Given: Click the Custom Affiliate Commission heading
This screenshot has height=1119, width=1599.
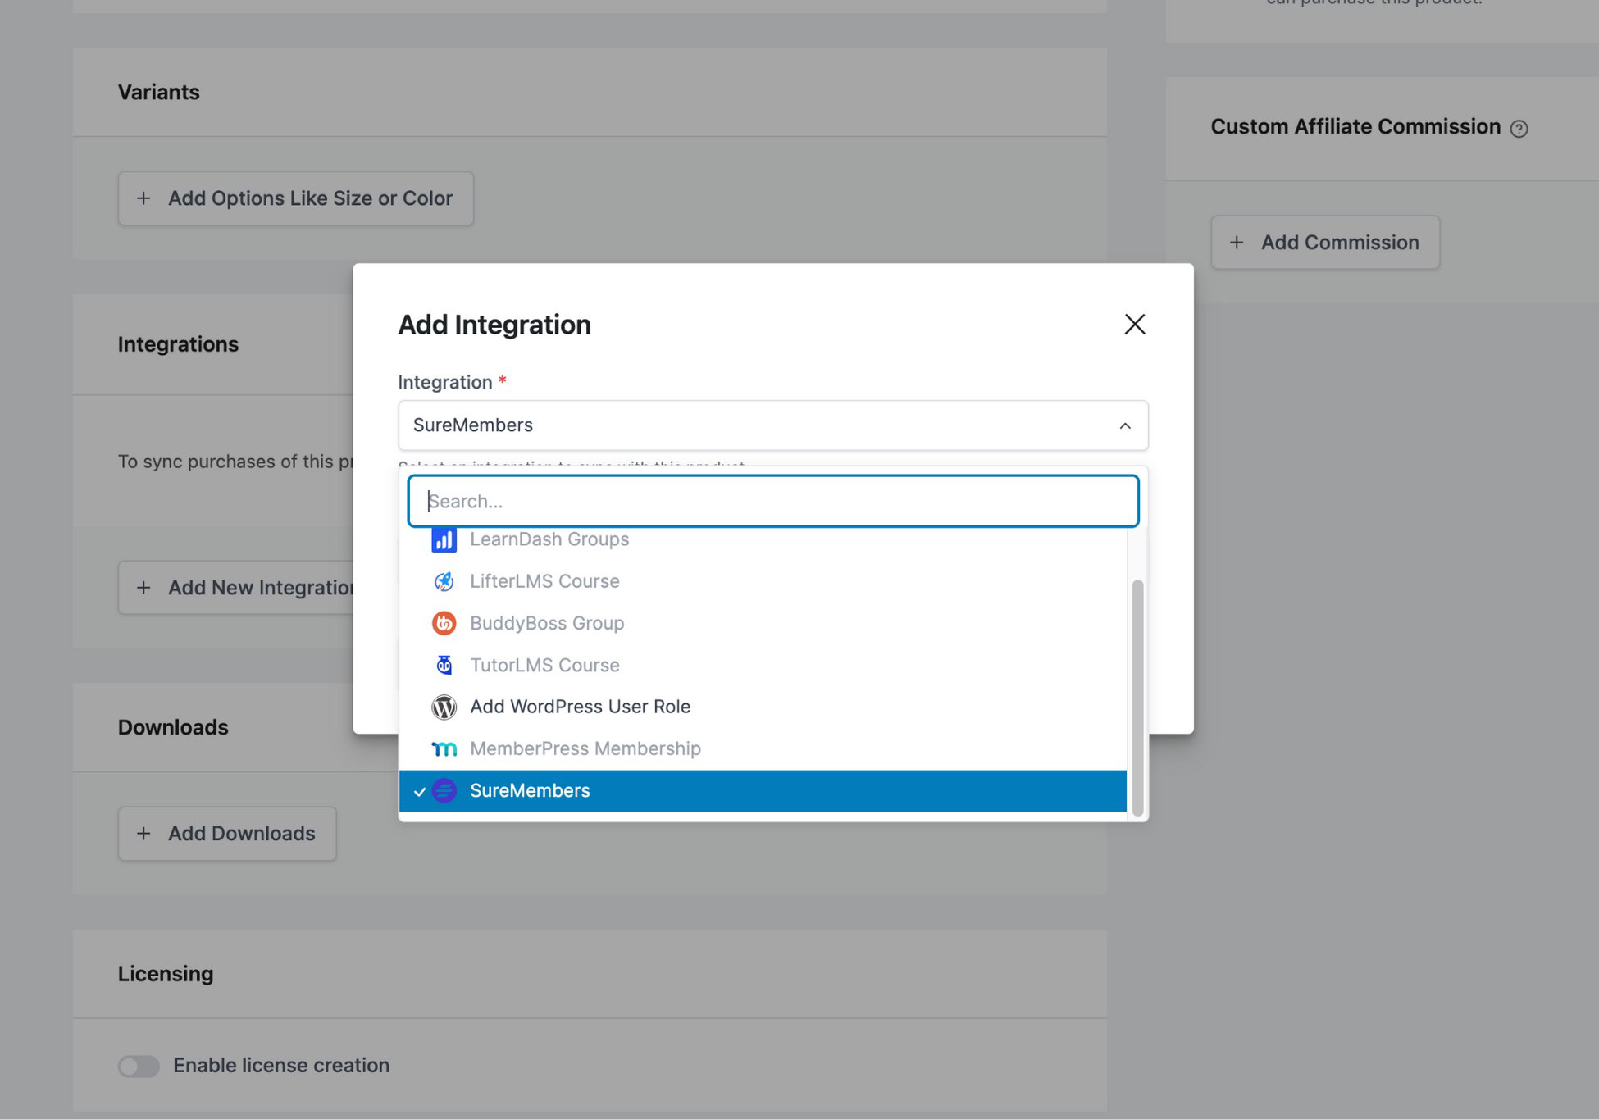Looking at the screenshot, I should coord(1355,127).
